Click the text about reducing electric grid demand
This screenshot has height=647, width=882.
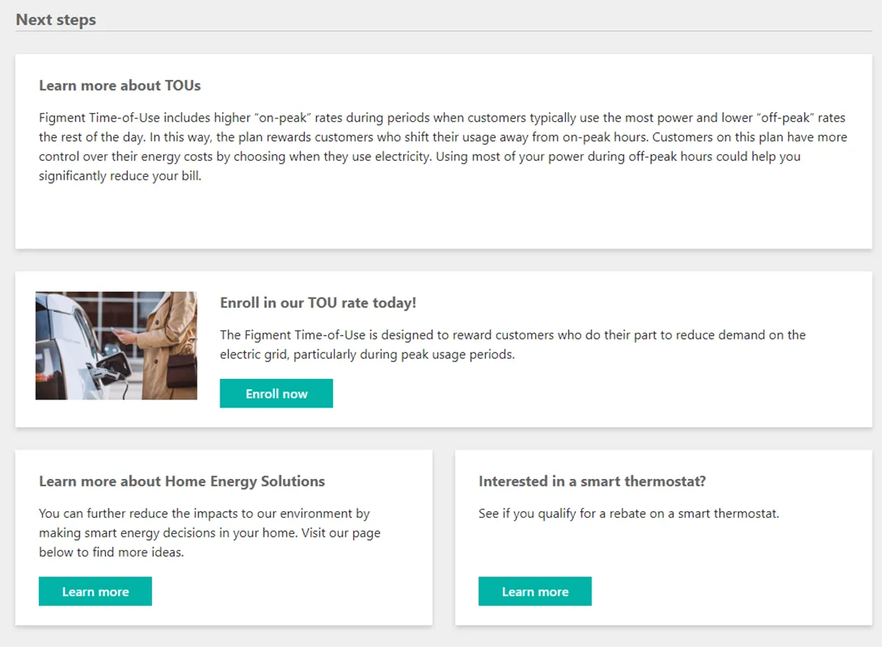512,336
